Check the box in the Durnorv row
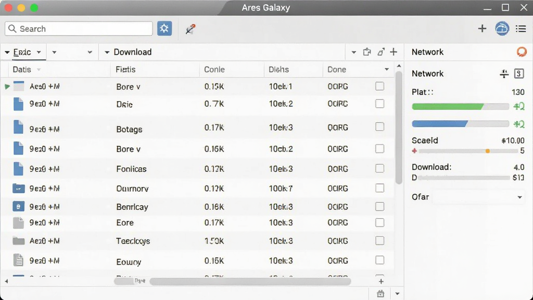Viewport: 533px width, 300px height. click(x=379, y=188)
